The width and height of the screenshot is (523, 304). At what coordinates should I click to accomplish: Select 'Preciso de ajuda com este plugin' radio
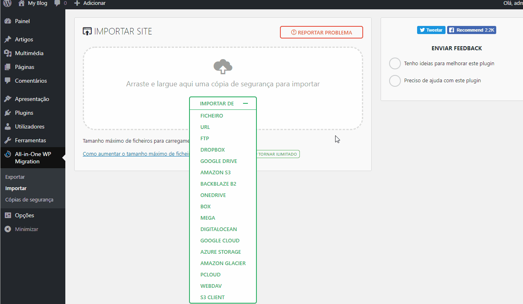pyautogui.click(x=395, y=81)
